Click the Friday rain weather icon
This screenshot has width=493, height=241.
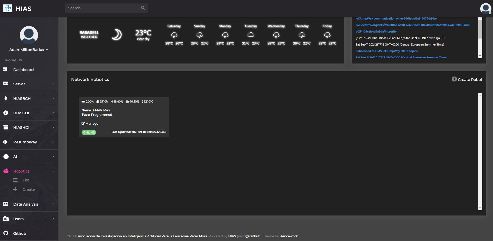(x=327, y=35)
